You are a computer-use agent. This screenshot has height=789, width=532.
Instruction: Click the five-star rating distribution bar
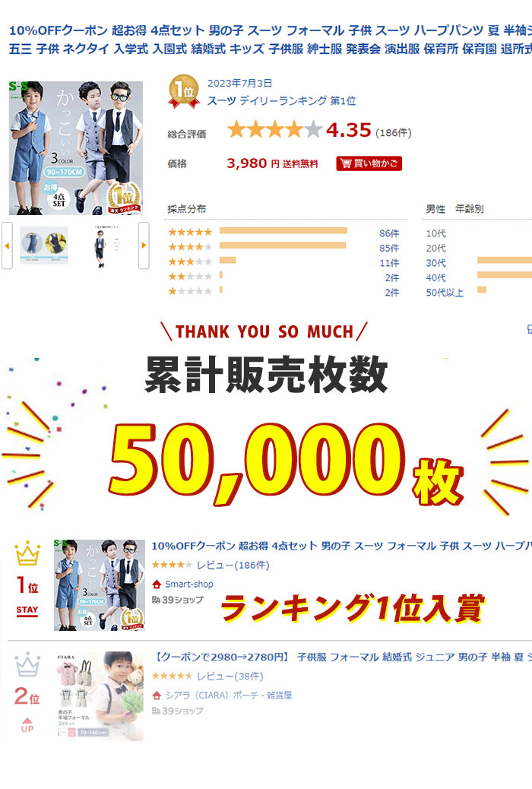(283, 231)
